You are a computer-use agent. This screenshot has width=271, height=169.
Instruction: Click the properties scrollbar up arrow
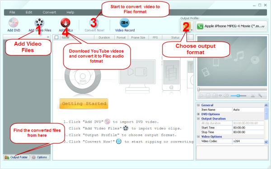tap(266, 105)
